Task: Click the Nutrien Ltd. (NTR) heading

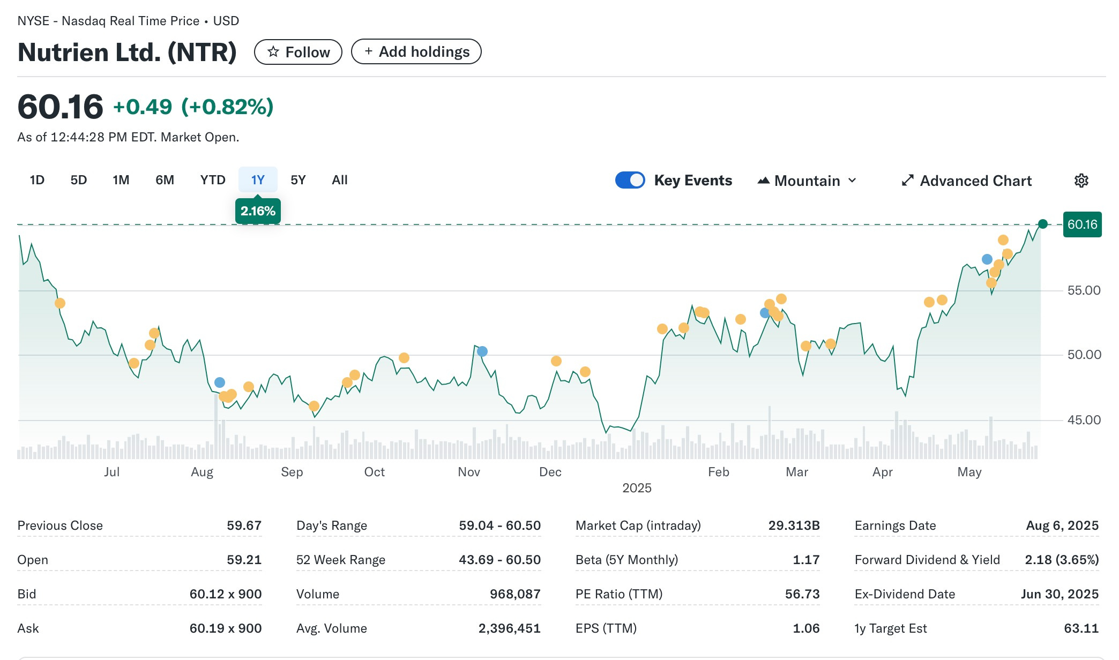Action: (127, 52)
